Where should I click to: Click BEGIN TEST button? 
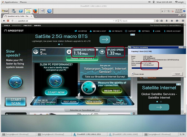pos(112,91)
